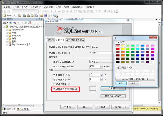Open the 연결할 데이터베이스 combo box
Viewport: 163px width, 116px height.
click(101, 53)
